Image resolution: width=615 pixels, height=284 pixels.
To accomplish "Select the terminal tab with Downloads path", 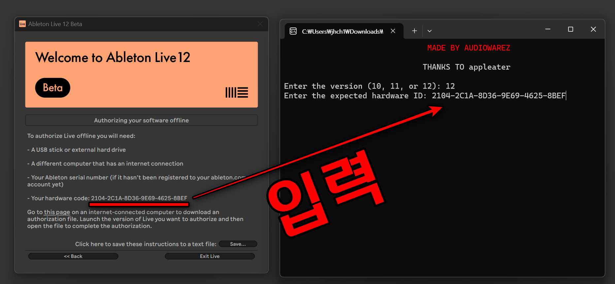I will pyautogui.click(x=343, y=31).
